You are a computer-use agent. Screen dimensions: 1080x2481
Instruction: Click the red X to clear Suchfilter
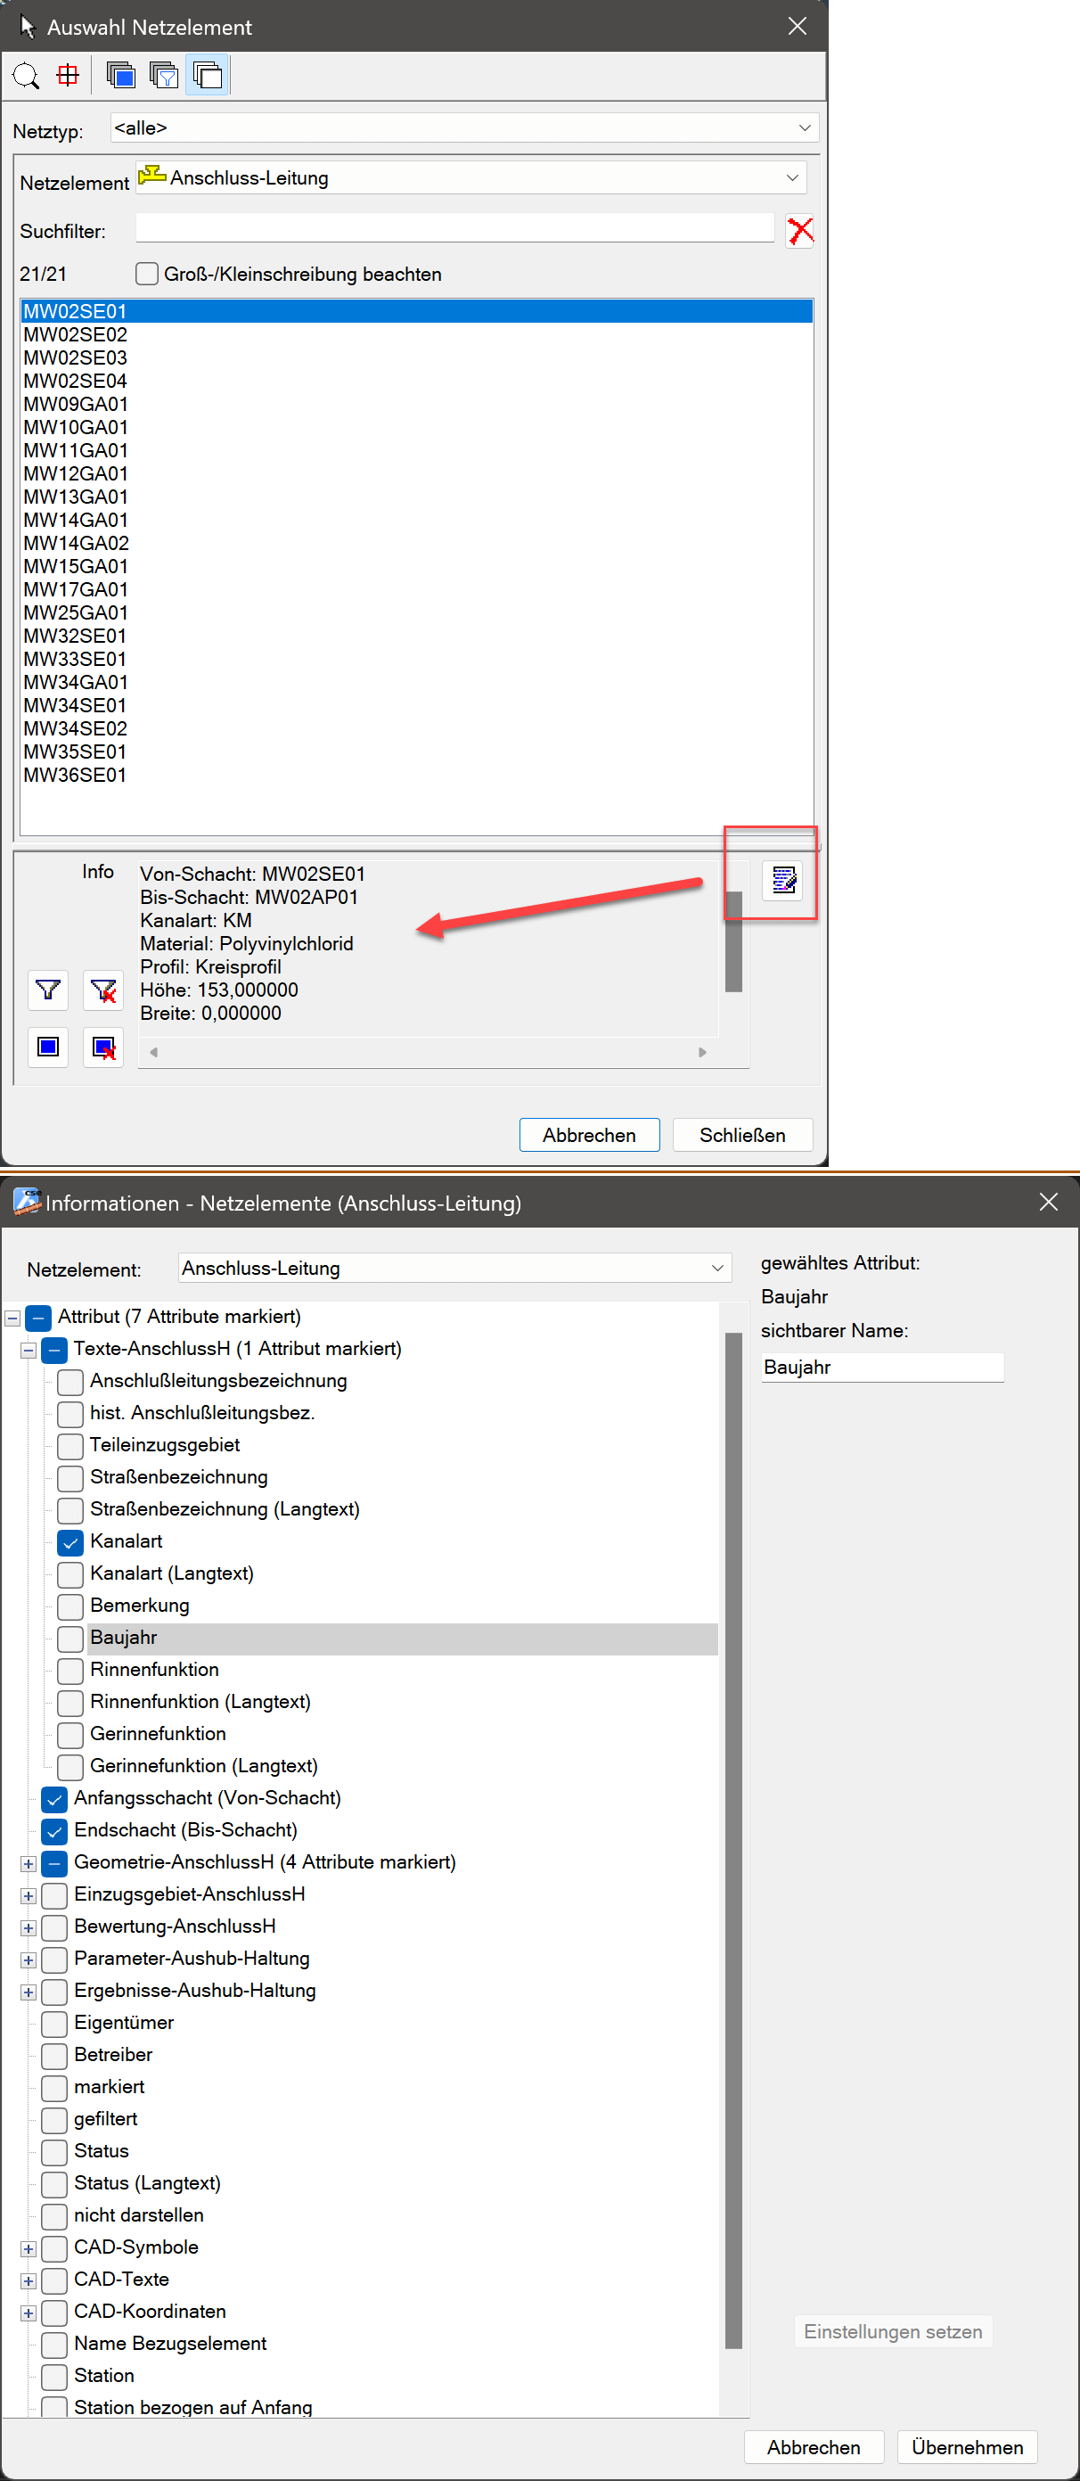(x=799, y=231)
